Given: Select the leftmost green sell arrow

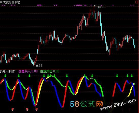Looking at the screenshot, I should [x=5, y=76].
